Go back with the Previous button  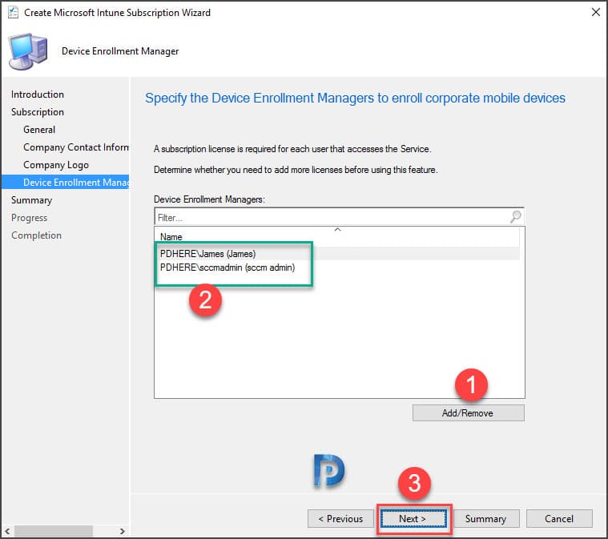point(340,519)
